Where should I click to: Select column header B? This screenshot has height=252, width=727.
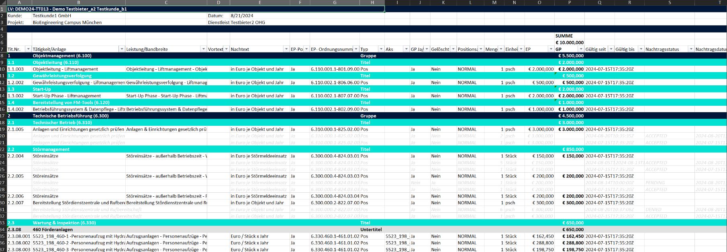point(78,2)
